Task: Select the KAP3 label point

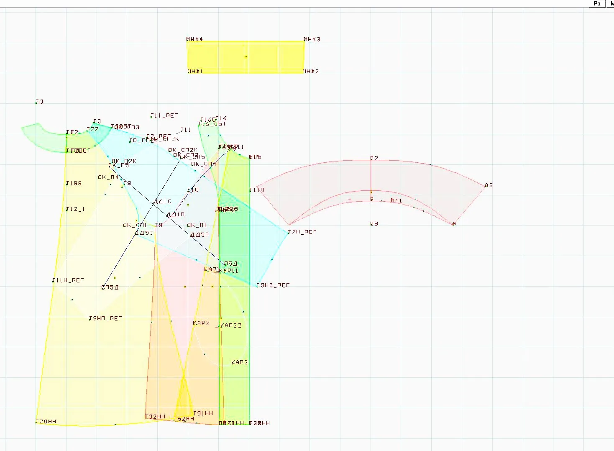Action: click(x=239, y=362)
